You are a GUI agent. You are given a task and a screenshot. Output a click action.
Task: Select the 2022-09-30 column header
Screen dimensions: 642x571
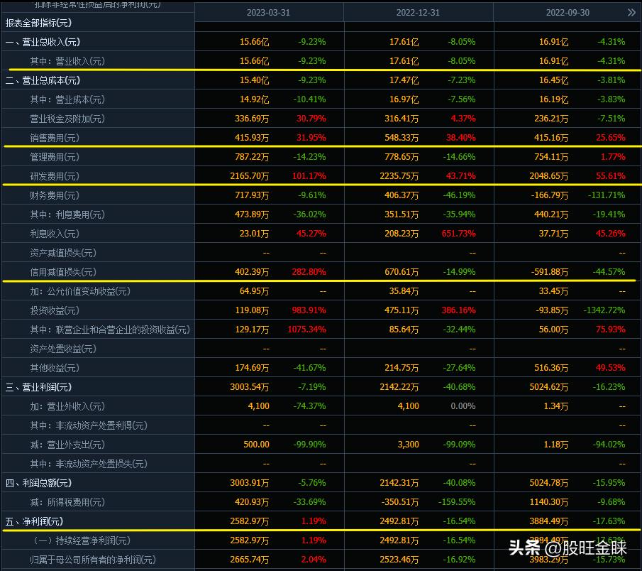(568, 13)
